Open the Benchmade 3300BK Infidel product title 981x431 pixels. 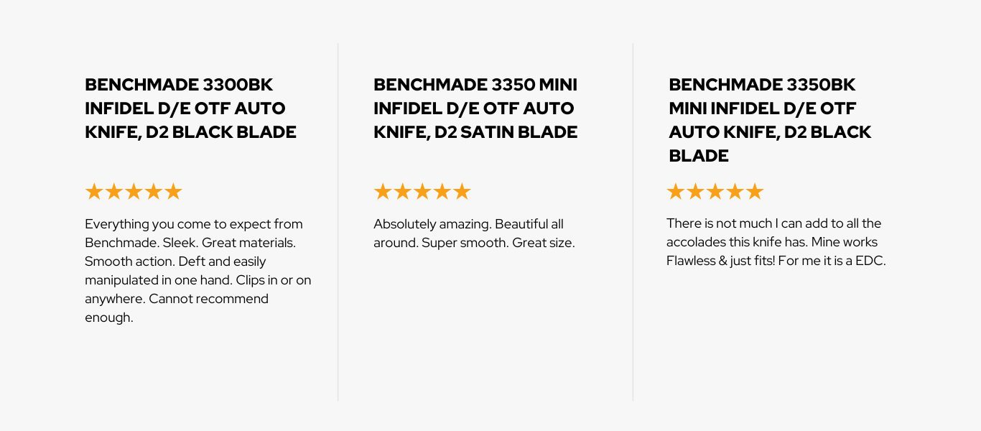[x=190, y=108]
